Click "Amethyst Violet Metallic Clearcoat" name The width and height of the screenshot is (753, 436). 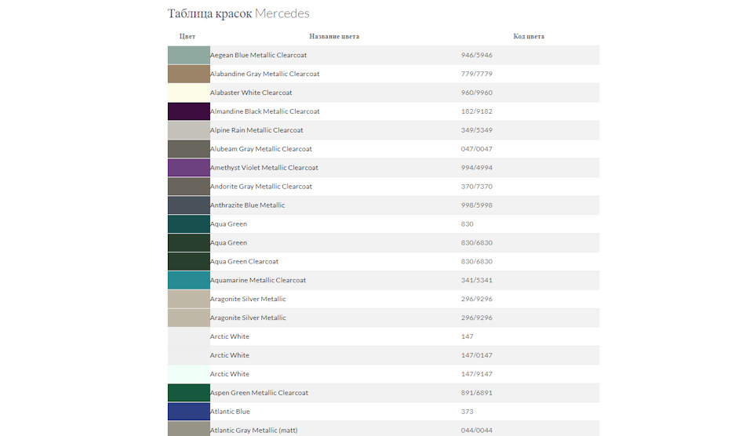pyautogui.click(x=264, y=168)
